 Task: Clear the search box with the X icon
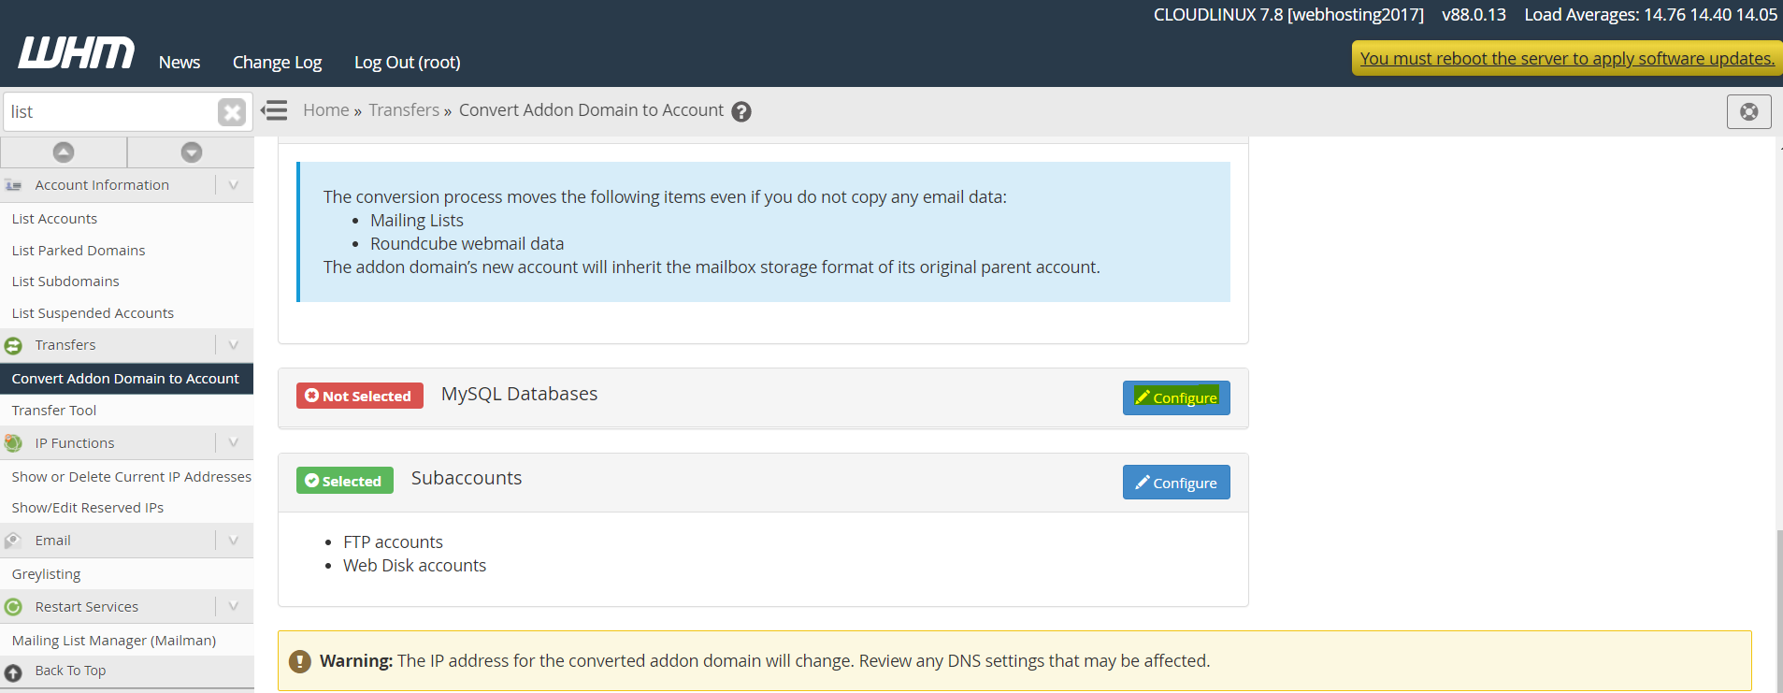tap(232, 112)
